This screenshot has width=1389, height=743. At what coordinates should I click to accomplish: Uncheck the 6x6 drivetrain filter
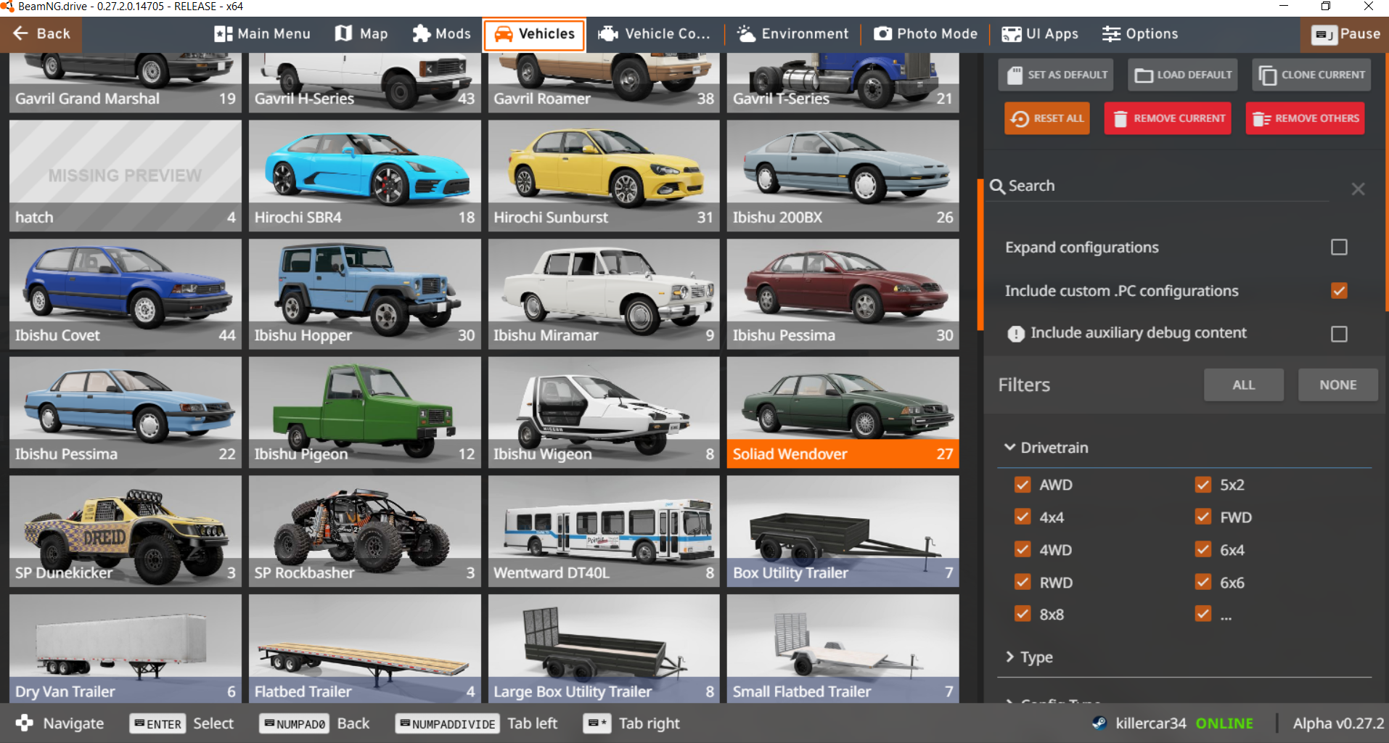click(1203, 582)
